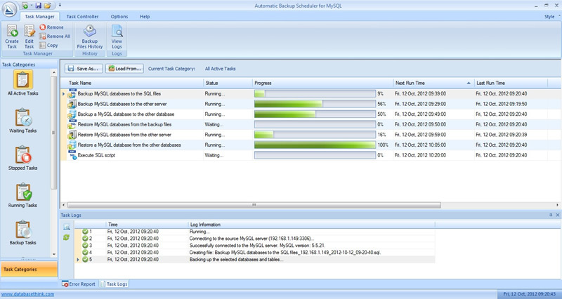
Task: Open View Logs
Action: click(x=117, y=36)
